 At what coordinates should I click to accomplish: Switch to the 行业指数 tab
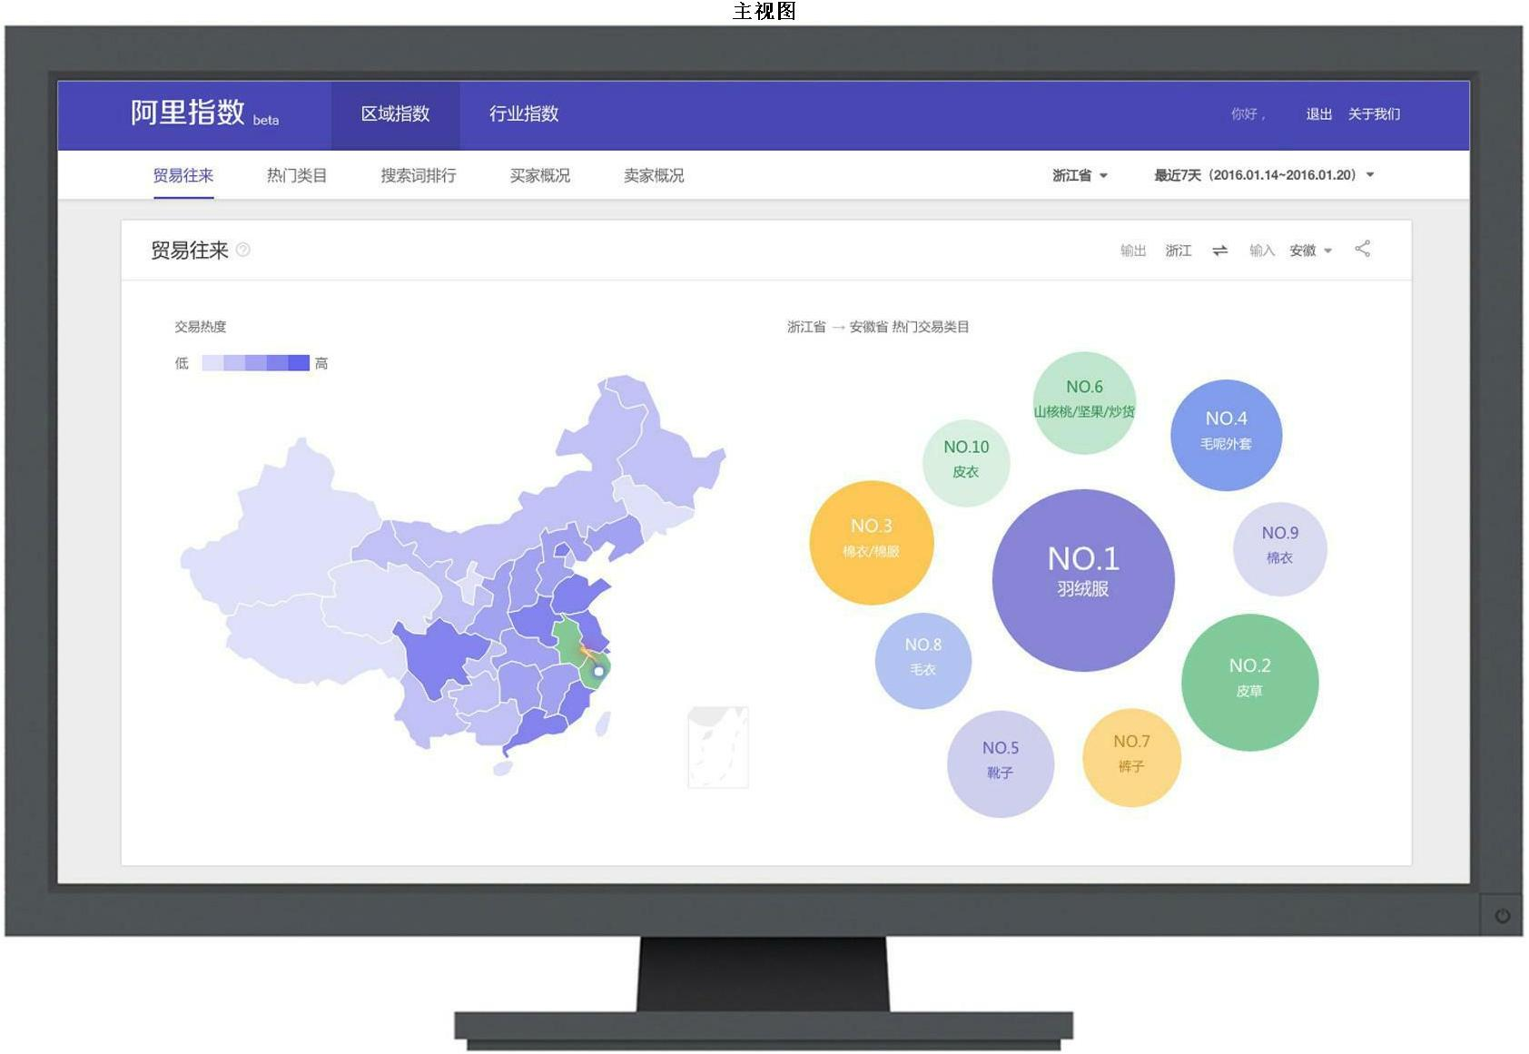[524, 114]
